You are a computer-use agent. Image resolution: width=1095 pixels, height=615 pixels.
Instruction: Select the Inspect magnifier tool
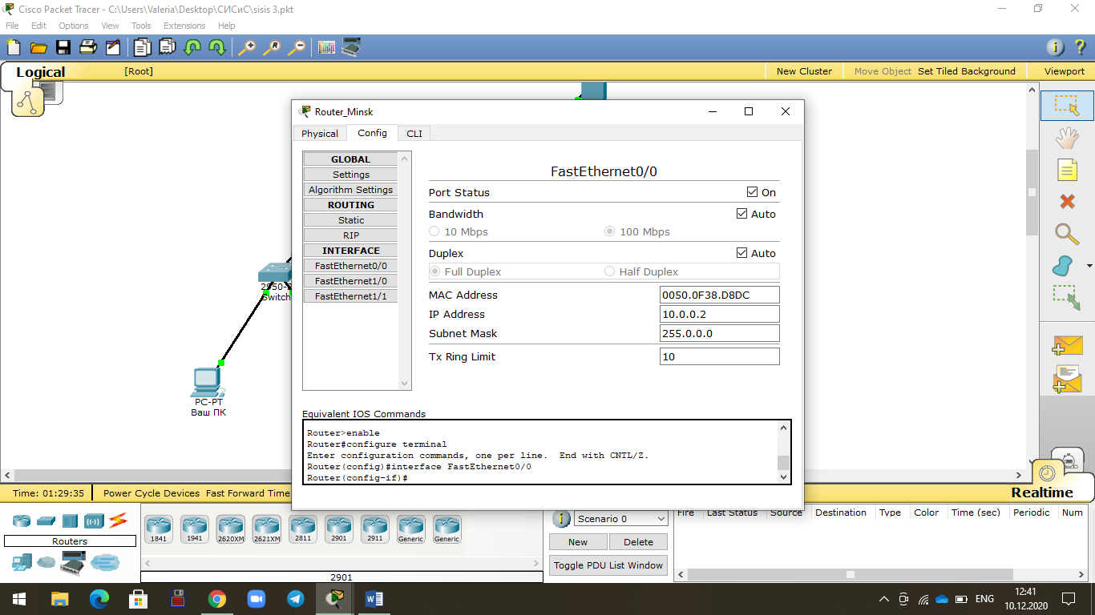click(1067, 234)
